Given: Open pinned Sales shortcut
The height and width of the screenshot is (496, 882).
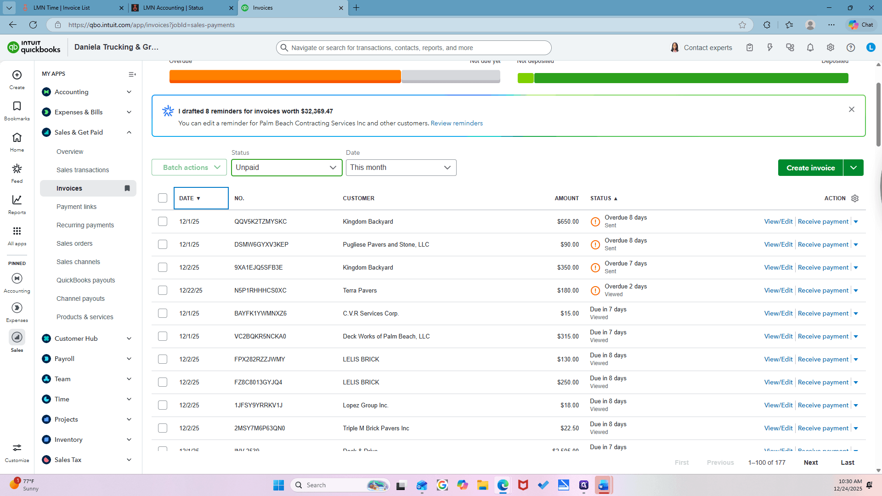Looking at the screenshot, I should 17,337.
